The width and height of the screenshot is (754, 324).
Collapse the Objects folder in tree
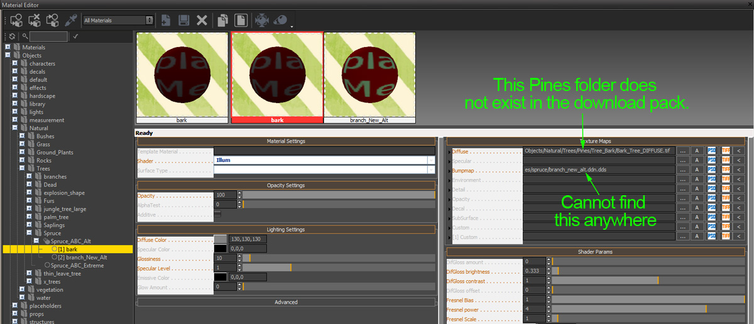(8, 55)
